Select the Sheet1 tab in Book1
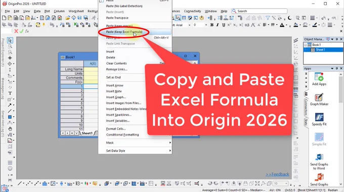 [87, 133]
